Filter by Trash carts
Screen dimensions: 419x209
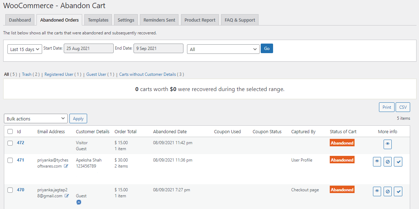click(x=27, y=74)
